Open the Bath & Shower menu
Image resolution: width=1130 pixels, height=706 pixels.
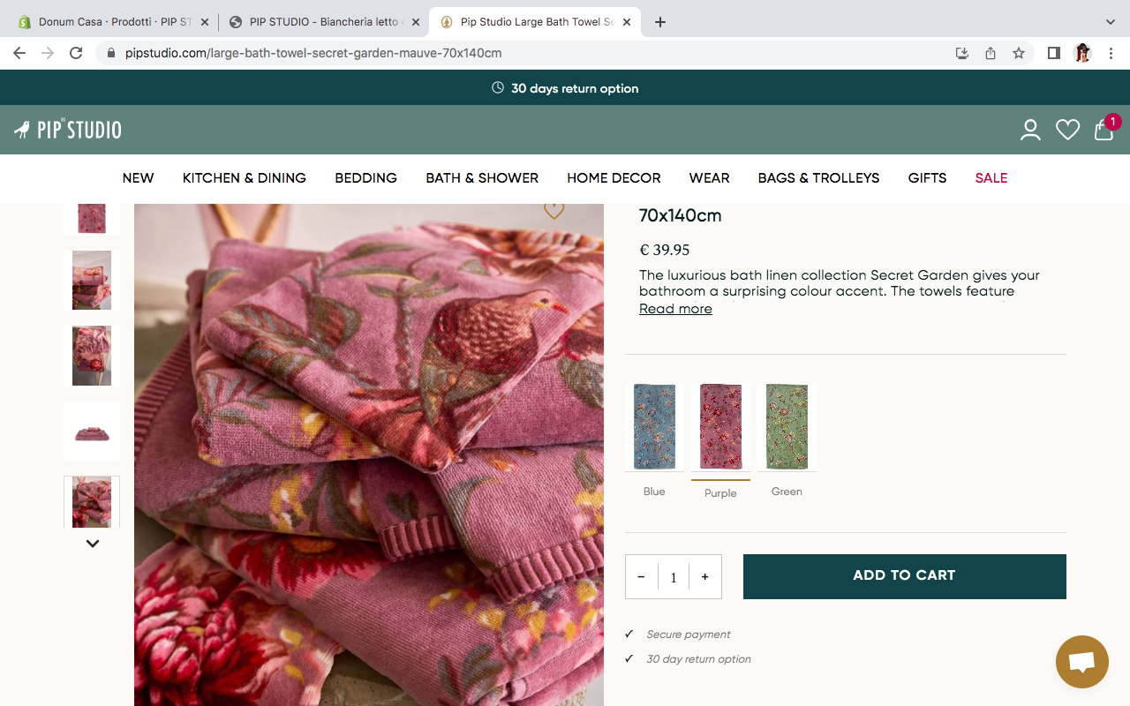(x=482, y=178)
